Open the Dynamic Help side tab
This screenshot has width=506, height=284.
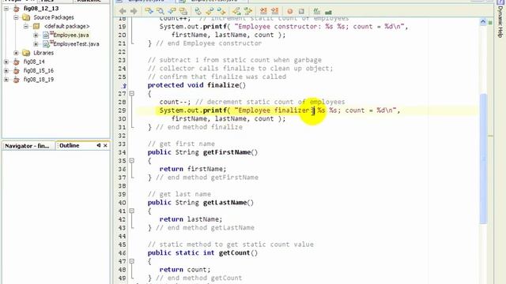click(500, 22)
